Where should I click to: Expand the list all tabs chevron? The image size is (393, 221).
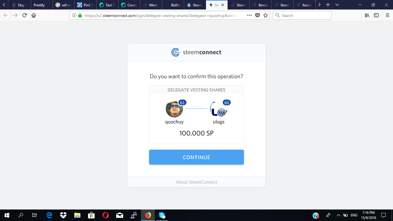click(337, 5)
